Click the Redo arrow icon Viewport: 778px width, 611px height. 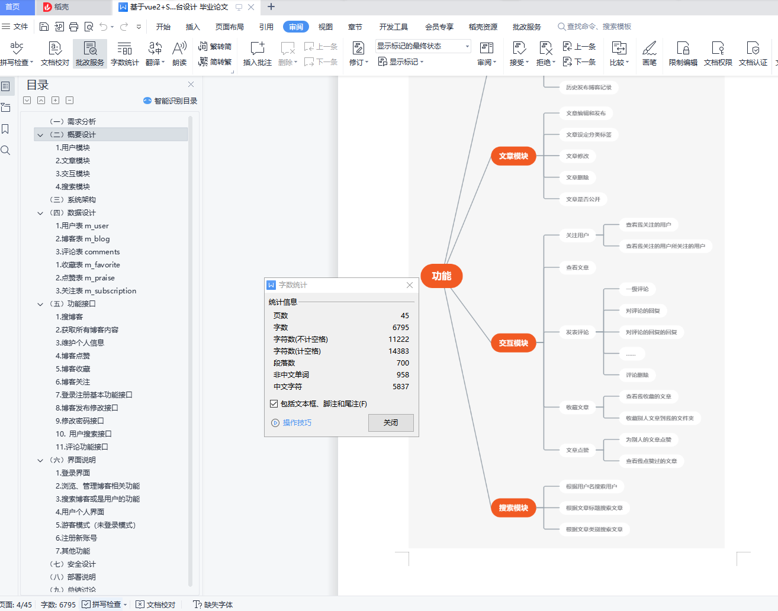tap(124, 27)
